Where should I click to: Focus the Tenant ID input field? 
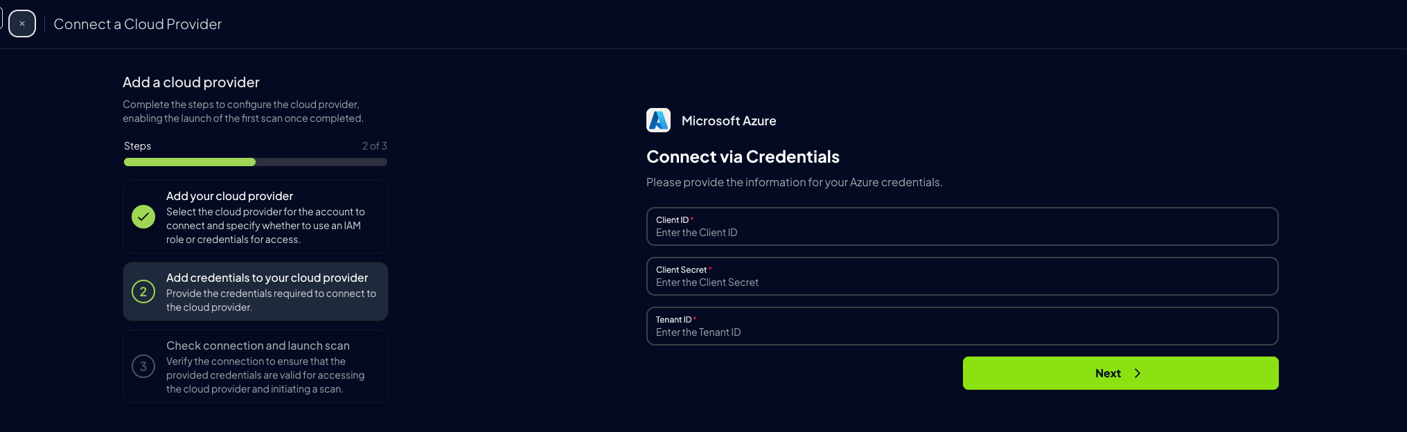point(962,326)
